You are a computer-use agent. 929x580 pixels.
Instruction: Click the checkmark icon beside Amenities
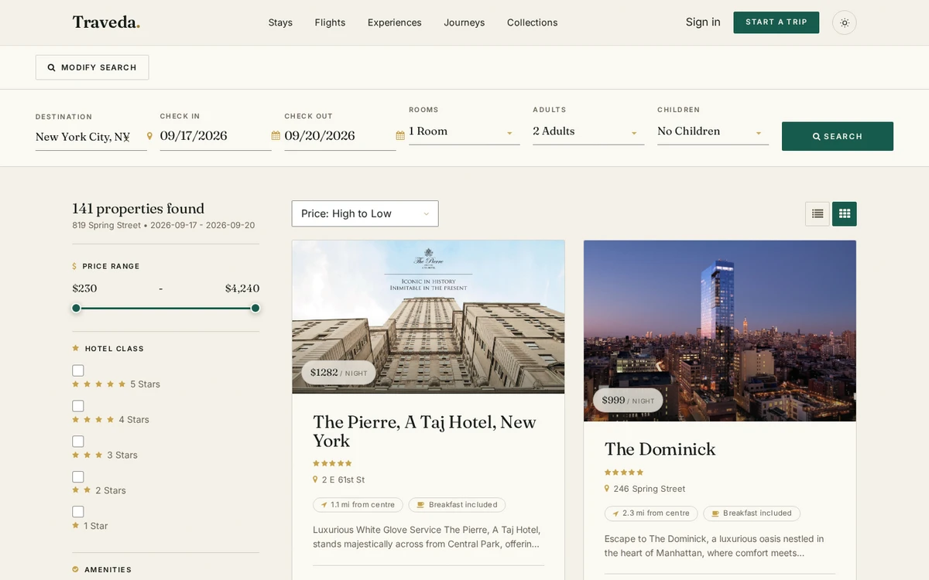tap(76, 569)
